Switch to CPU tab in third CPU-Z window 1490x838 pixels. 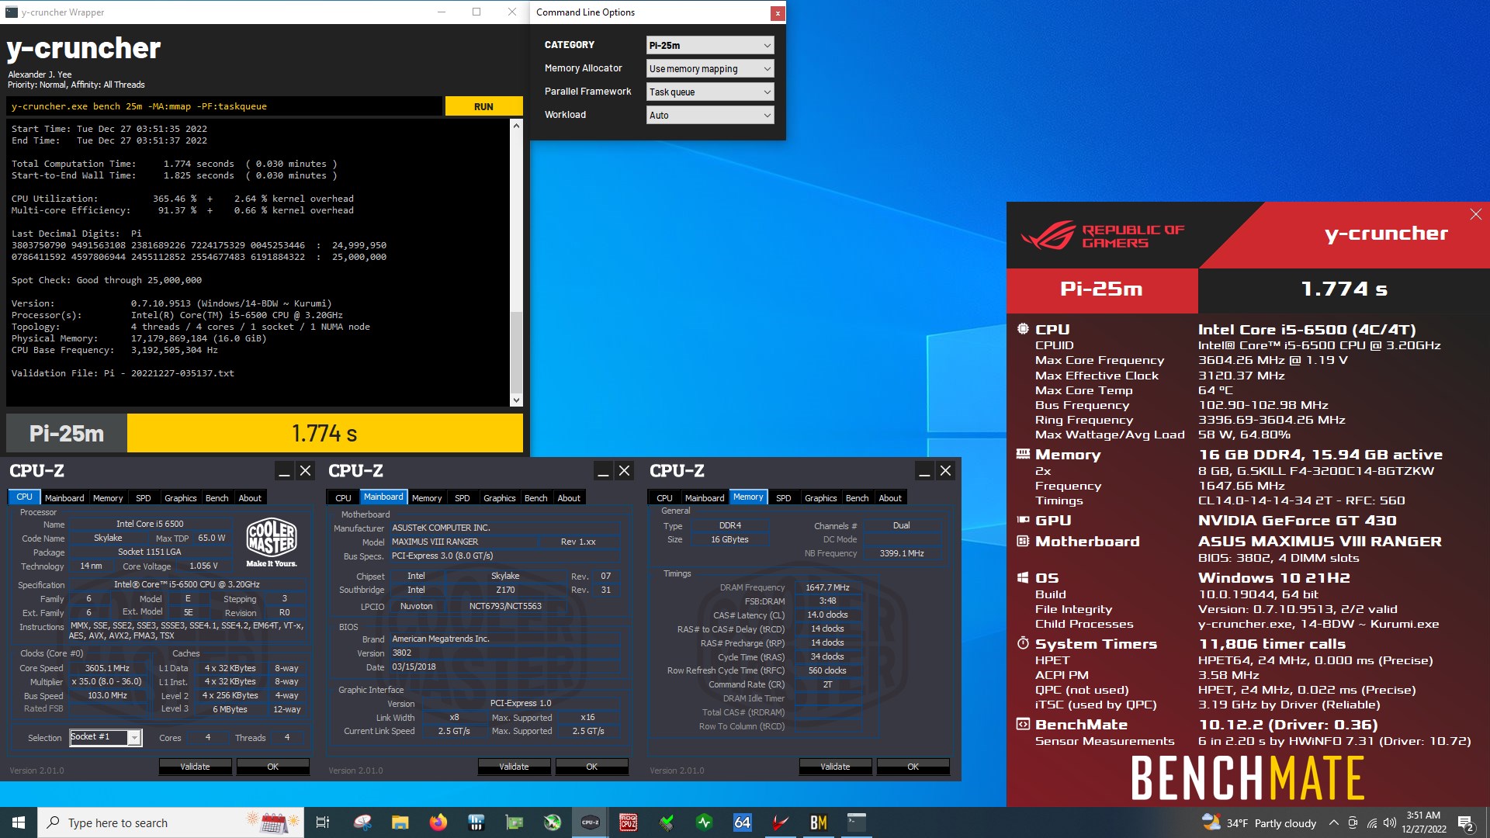pos(664,498)
